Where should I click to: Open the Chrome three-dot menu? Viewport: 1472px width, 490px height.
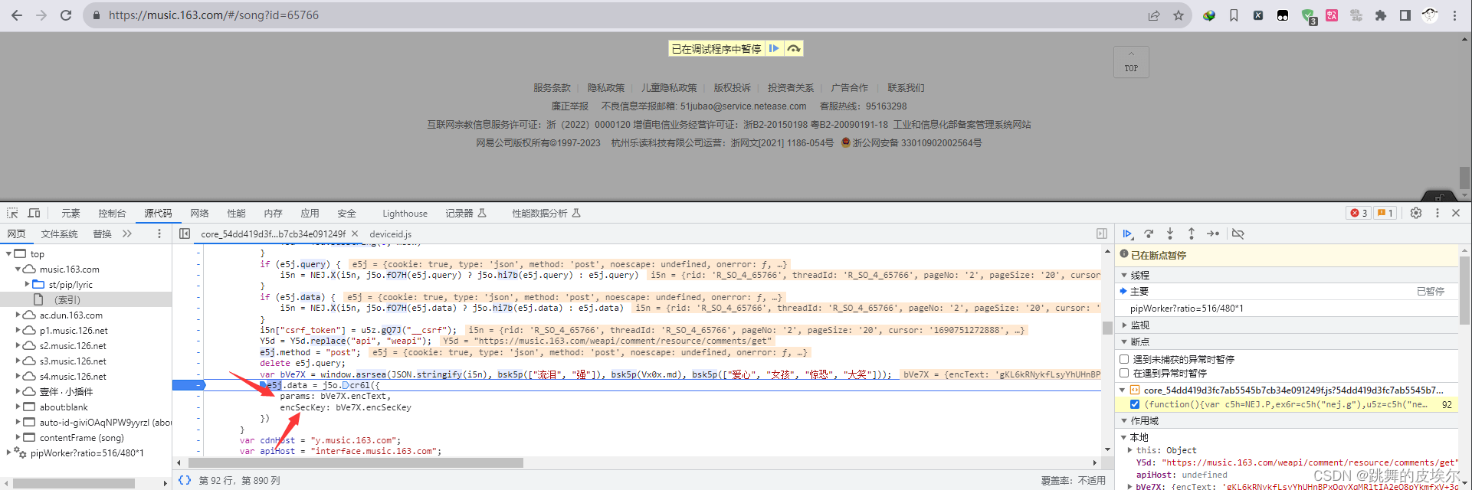coord(1454,15)
